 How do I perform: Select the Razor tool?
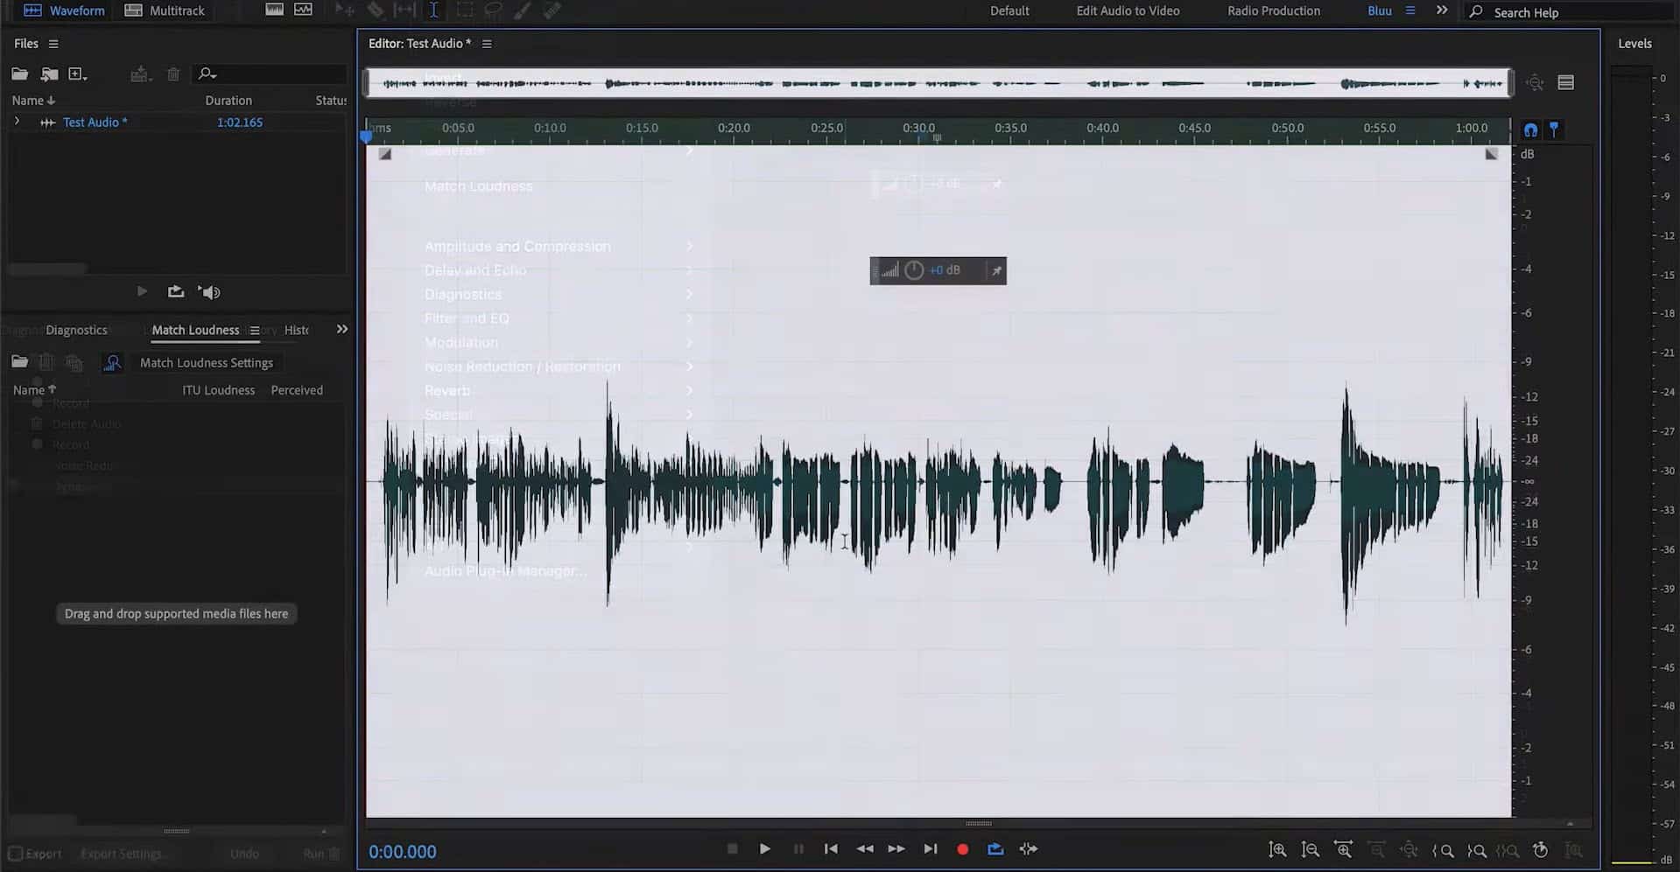pyautogui.click(x=376, y=10)
